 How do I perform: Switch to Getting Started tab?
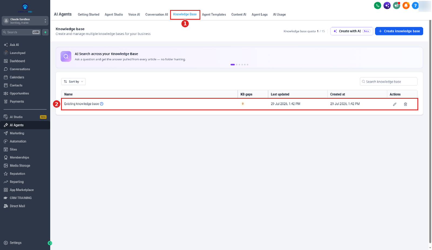89,15
